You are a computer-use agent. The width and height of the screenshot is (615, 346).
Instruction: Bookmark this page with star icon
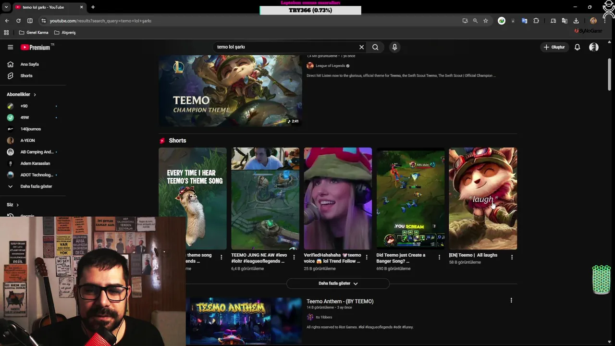coord(486,21)
